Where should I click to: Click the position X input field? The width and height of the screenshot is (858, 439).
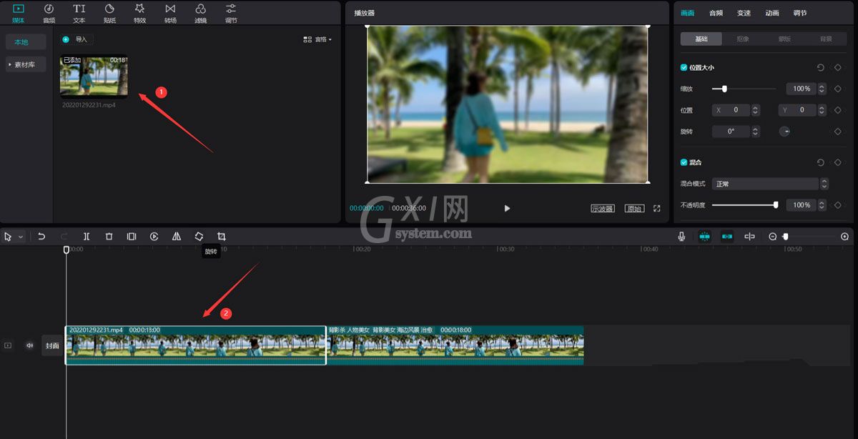pyautogui.click(x=731, y=110)
